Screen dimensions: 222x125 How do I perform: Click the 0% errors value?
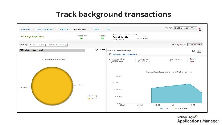tap(192, 61)
